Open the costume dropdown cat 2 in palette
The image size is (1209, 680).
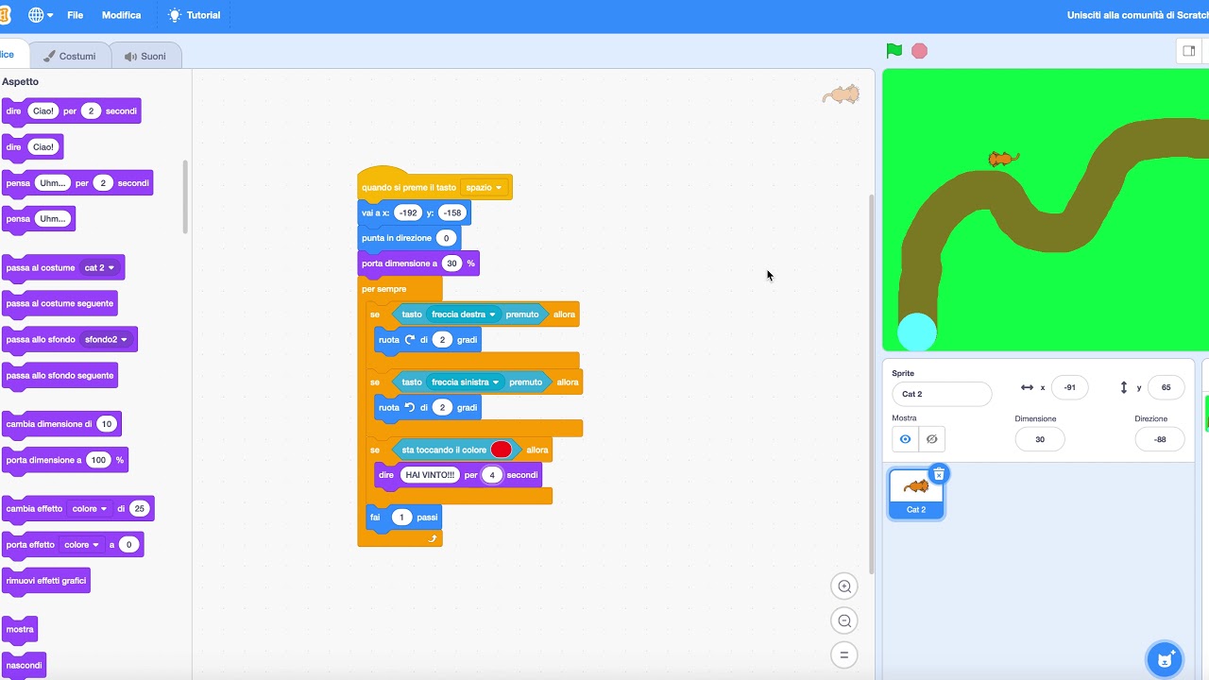click(x=99, y=268)
